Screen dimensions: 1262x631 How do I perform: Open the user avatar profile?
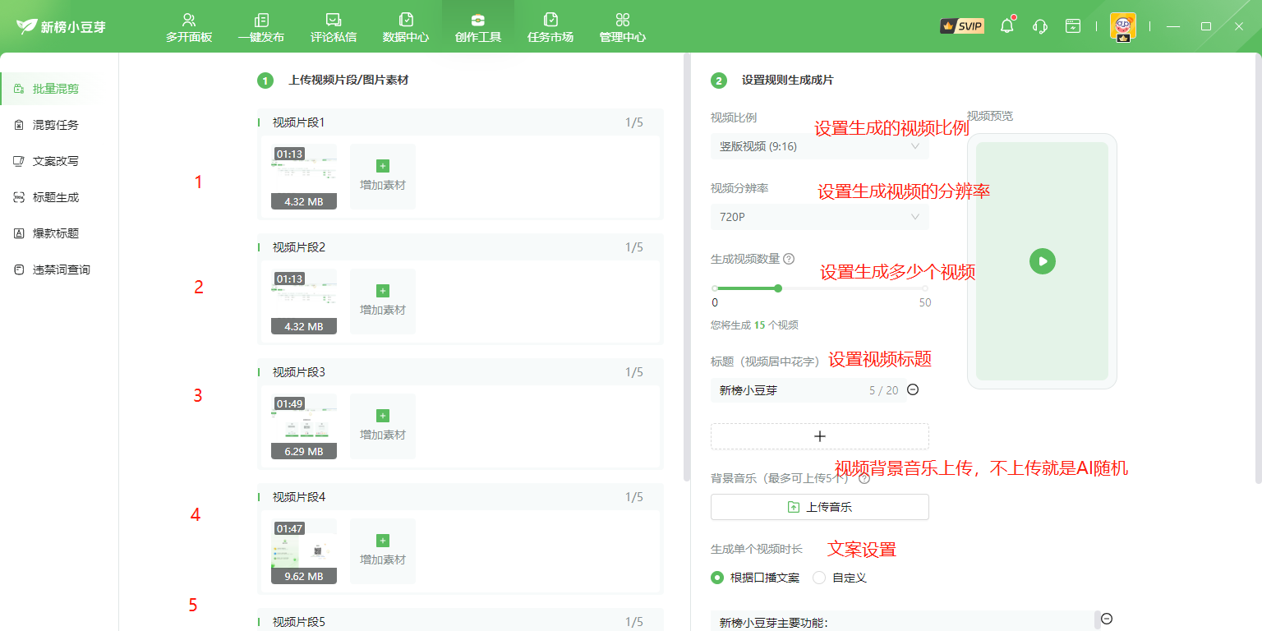[1122, 26]
